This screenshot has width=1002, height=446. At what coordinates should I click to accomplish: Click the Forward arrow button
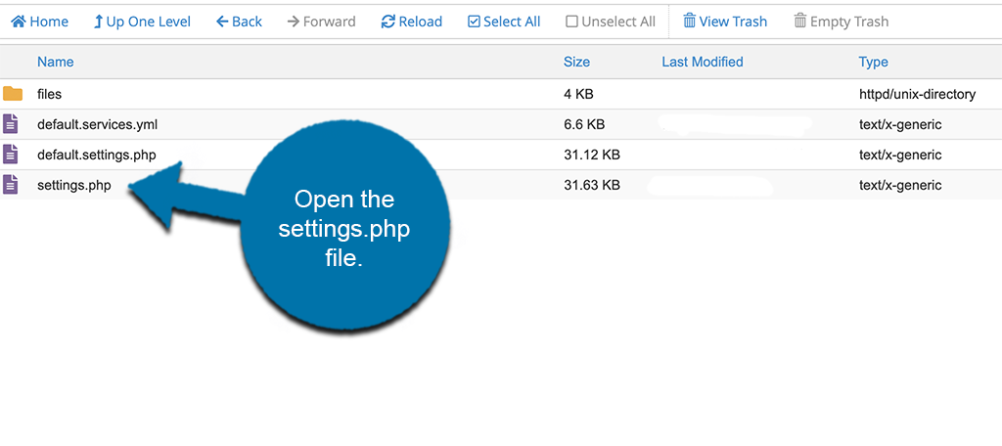321,22
